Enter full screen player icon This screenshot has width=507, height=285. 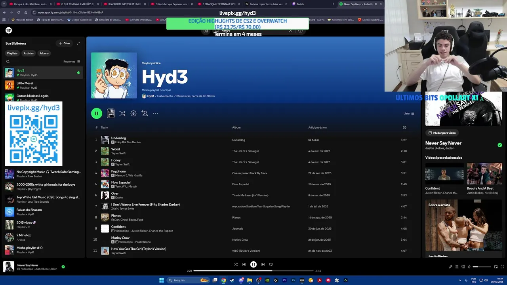pyautogui.click(x=503, y=267)
